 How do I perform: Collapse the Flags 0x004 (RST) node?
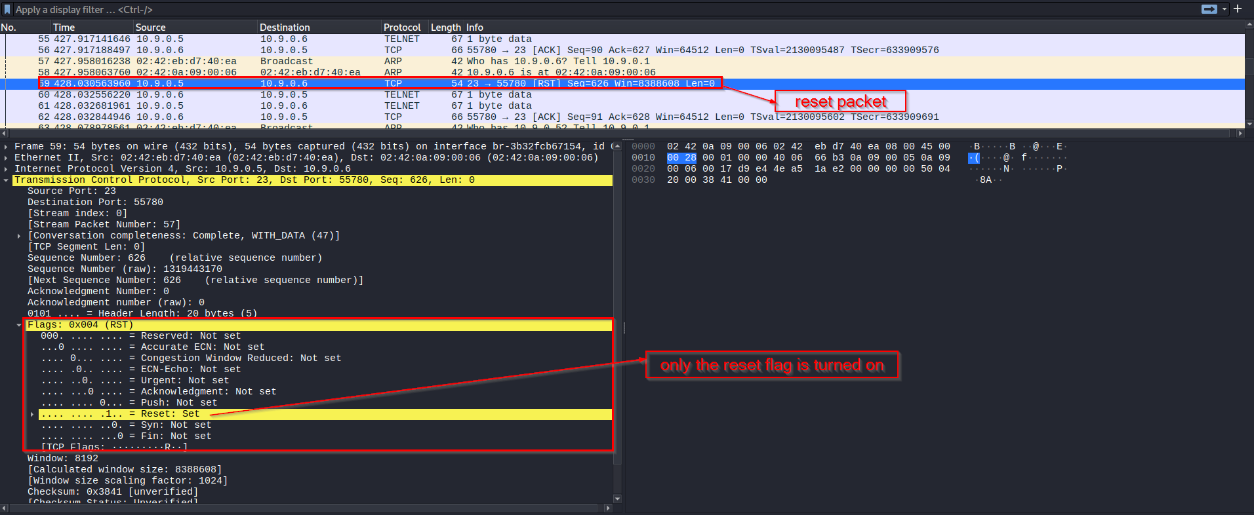point(19,325)
